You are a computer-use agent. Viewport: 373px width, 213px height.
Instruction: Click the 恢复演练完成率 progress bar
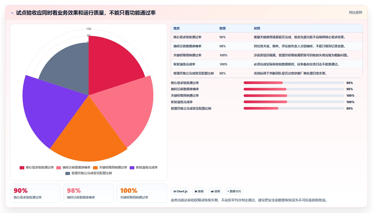pos(294,102)
